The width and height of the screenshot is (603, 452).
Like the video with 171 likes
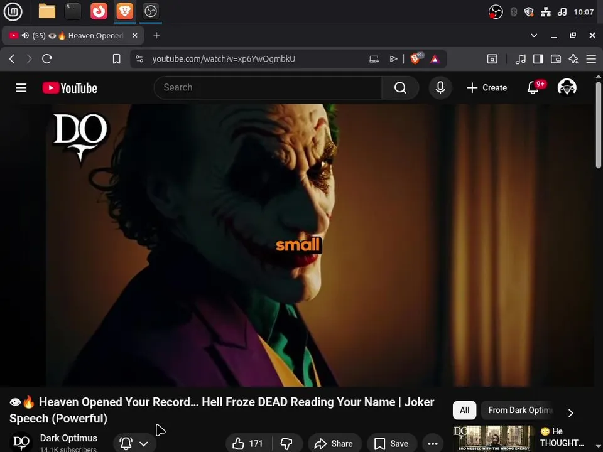pyautogui.click(x=249, y=444)
